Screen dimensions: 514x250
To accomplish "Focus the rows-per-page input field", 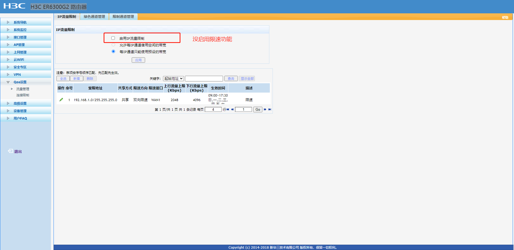I will pos(213,109).
